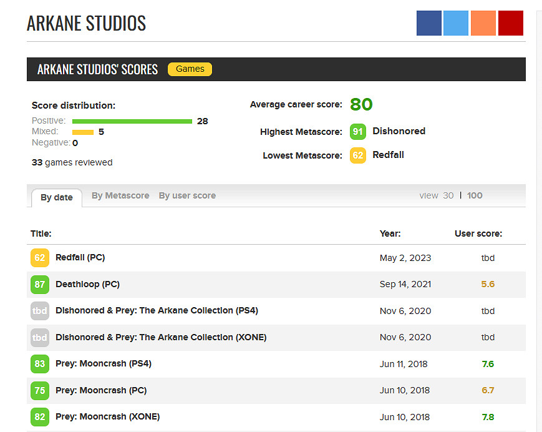The image size is (542, 432).
Task: Open Dishonored & Prey: Arkane Collection (XONE)
Action: click(161, 337)
